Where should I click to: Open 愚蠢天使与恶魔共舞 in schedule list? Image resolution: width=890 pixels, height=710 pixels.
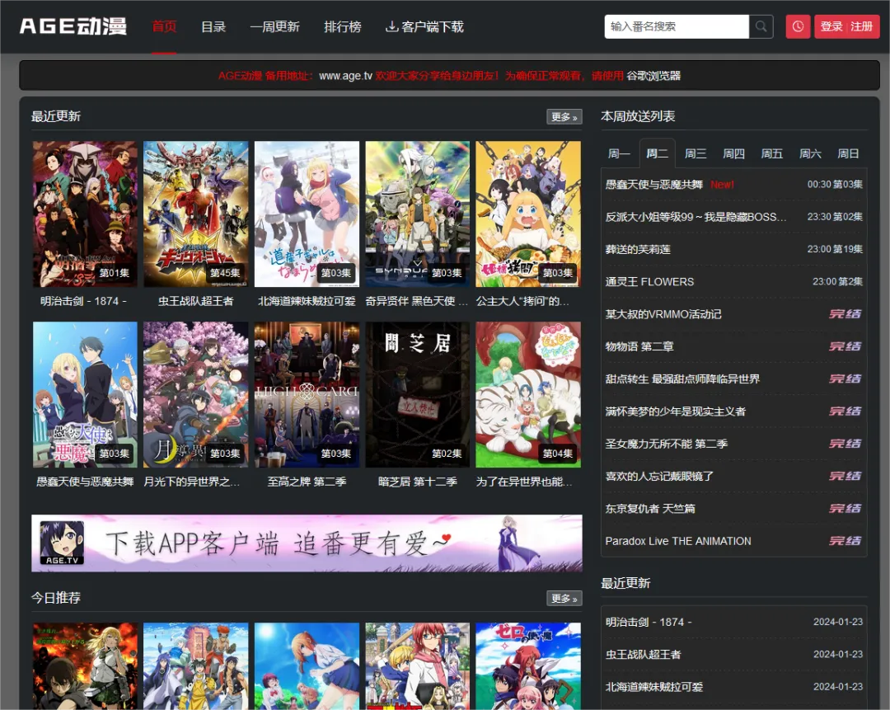click(653, 185)
